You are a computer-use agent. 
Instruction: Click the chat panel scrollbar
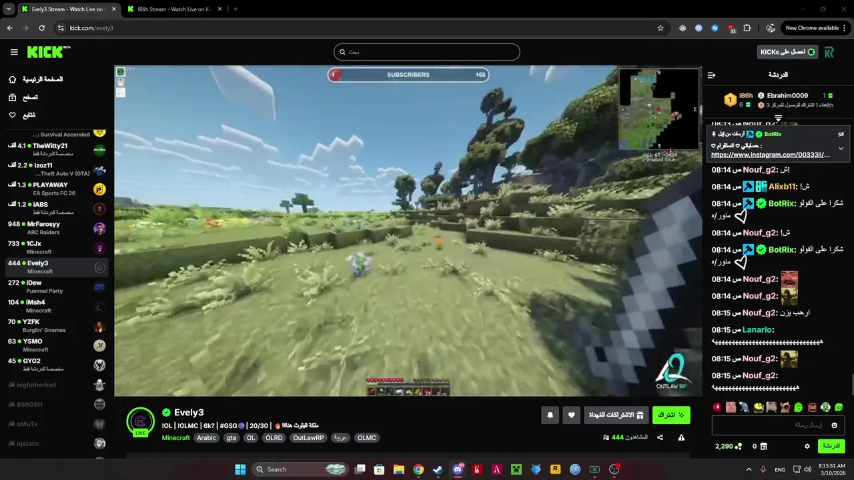851,385
